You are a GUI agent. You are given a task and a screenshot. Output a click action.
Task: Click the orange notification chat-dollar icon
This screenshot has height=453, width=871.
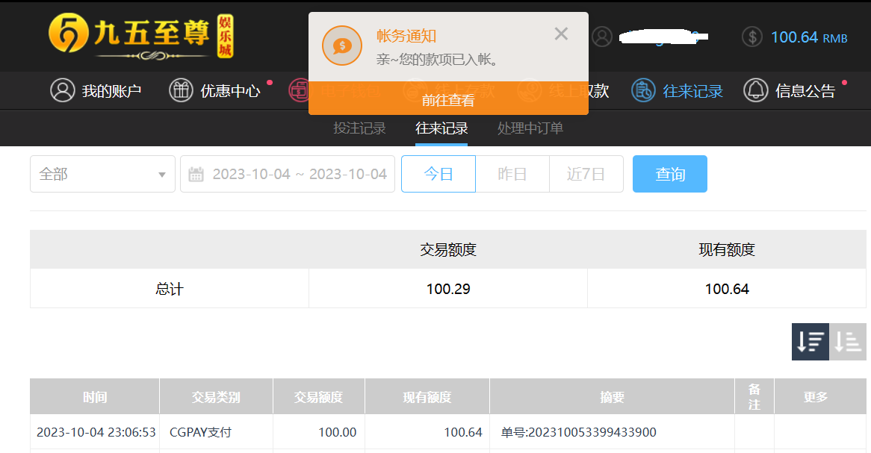[x=342, y=46]
